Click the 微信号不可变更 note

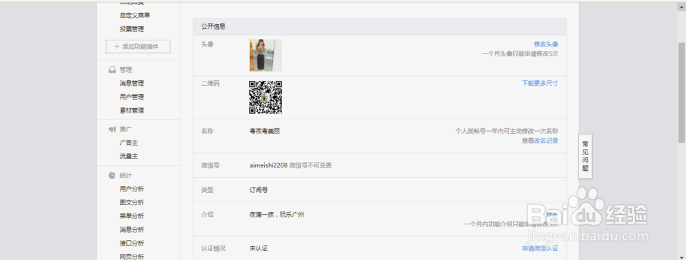pyautogui.click(x=311, y=165)
